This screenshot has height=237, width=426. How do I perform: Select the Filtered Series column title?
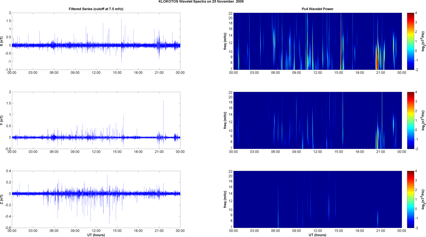(x=96, y=9)
